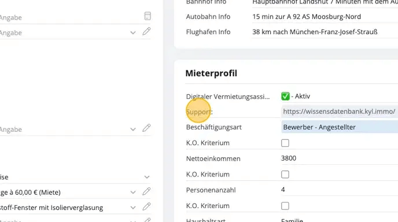Edit the '60,00 € (Miete)' entry via pencil icon
Image resolution: width=398 pixels, height=222 pixels.
point(146,191)
